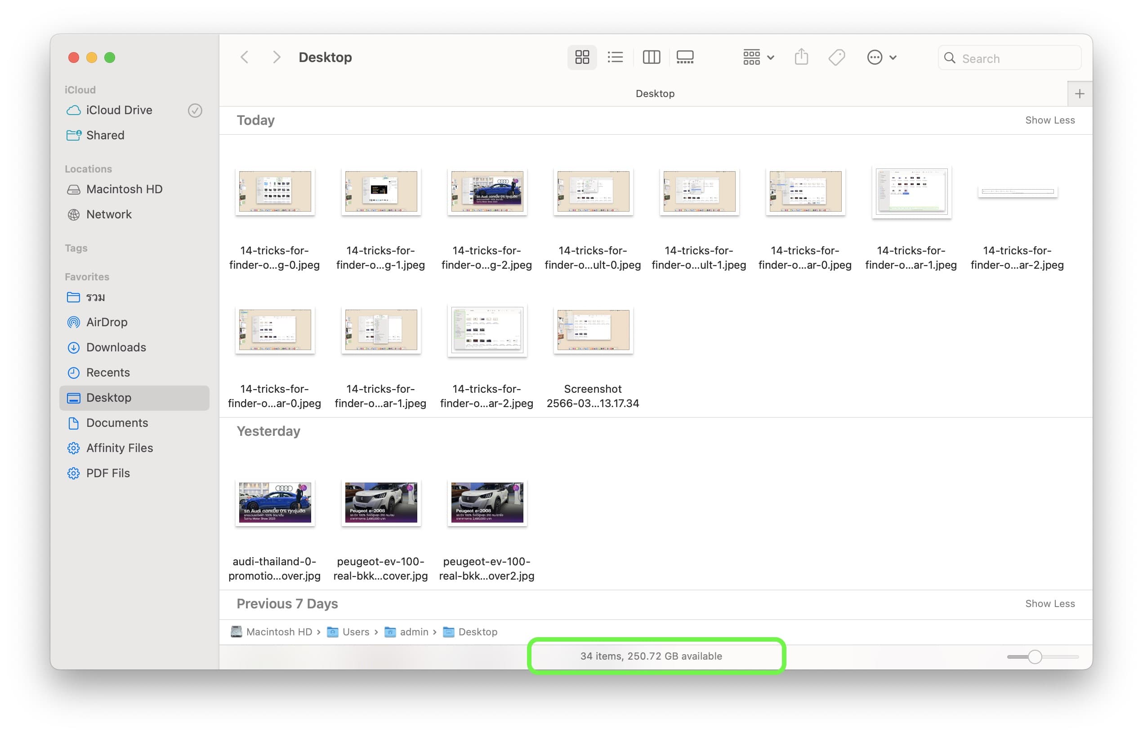Switch to gallery view
This screenshot has height=736, width=1143.
click(685, 58)
